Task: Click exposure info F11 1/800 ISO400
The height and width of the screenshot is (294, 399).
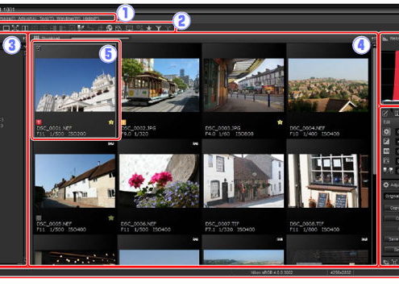Action: point(314,230)
